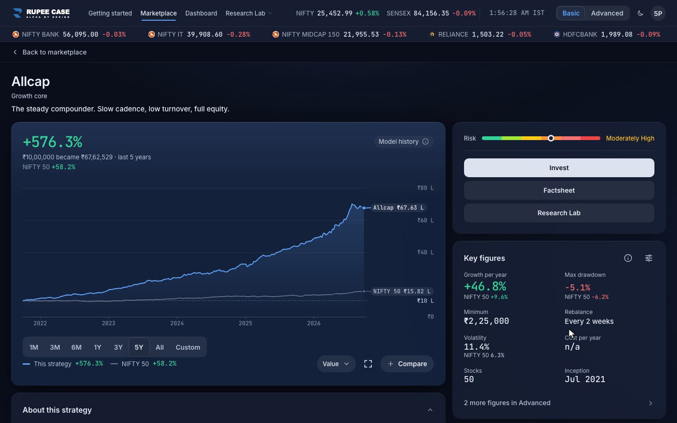This screenshot has width=677, height=423.
Task: Click the NIFTY IT ticker icon
Action: tap(151, 34)
